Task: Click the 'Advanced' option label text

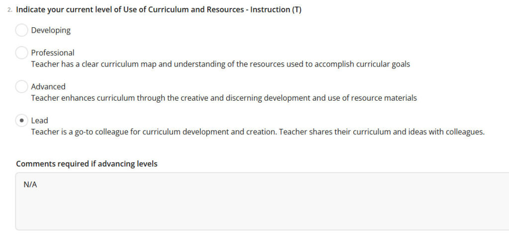Action: tap(48, 87)
